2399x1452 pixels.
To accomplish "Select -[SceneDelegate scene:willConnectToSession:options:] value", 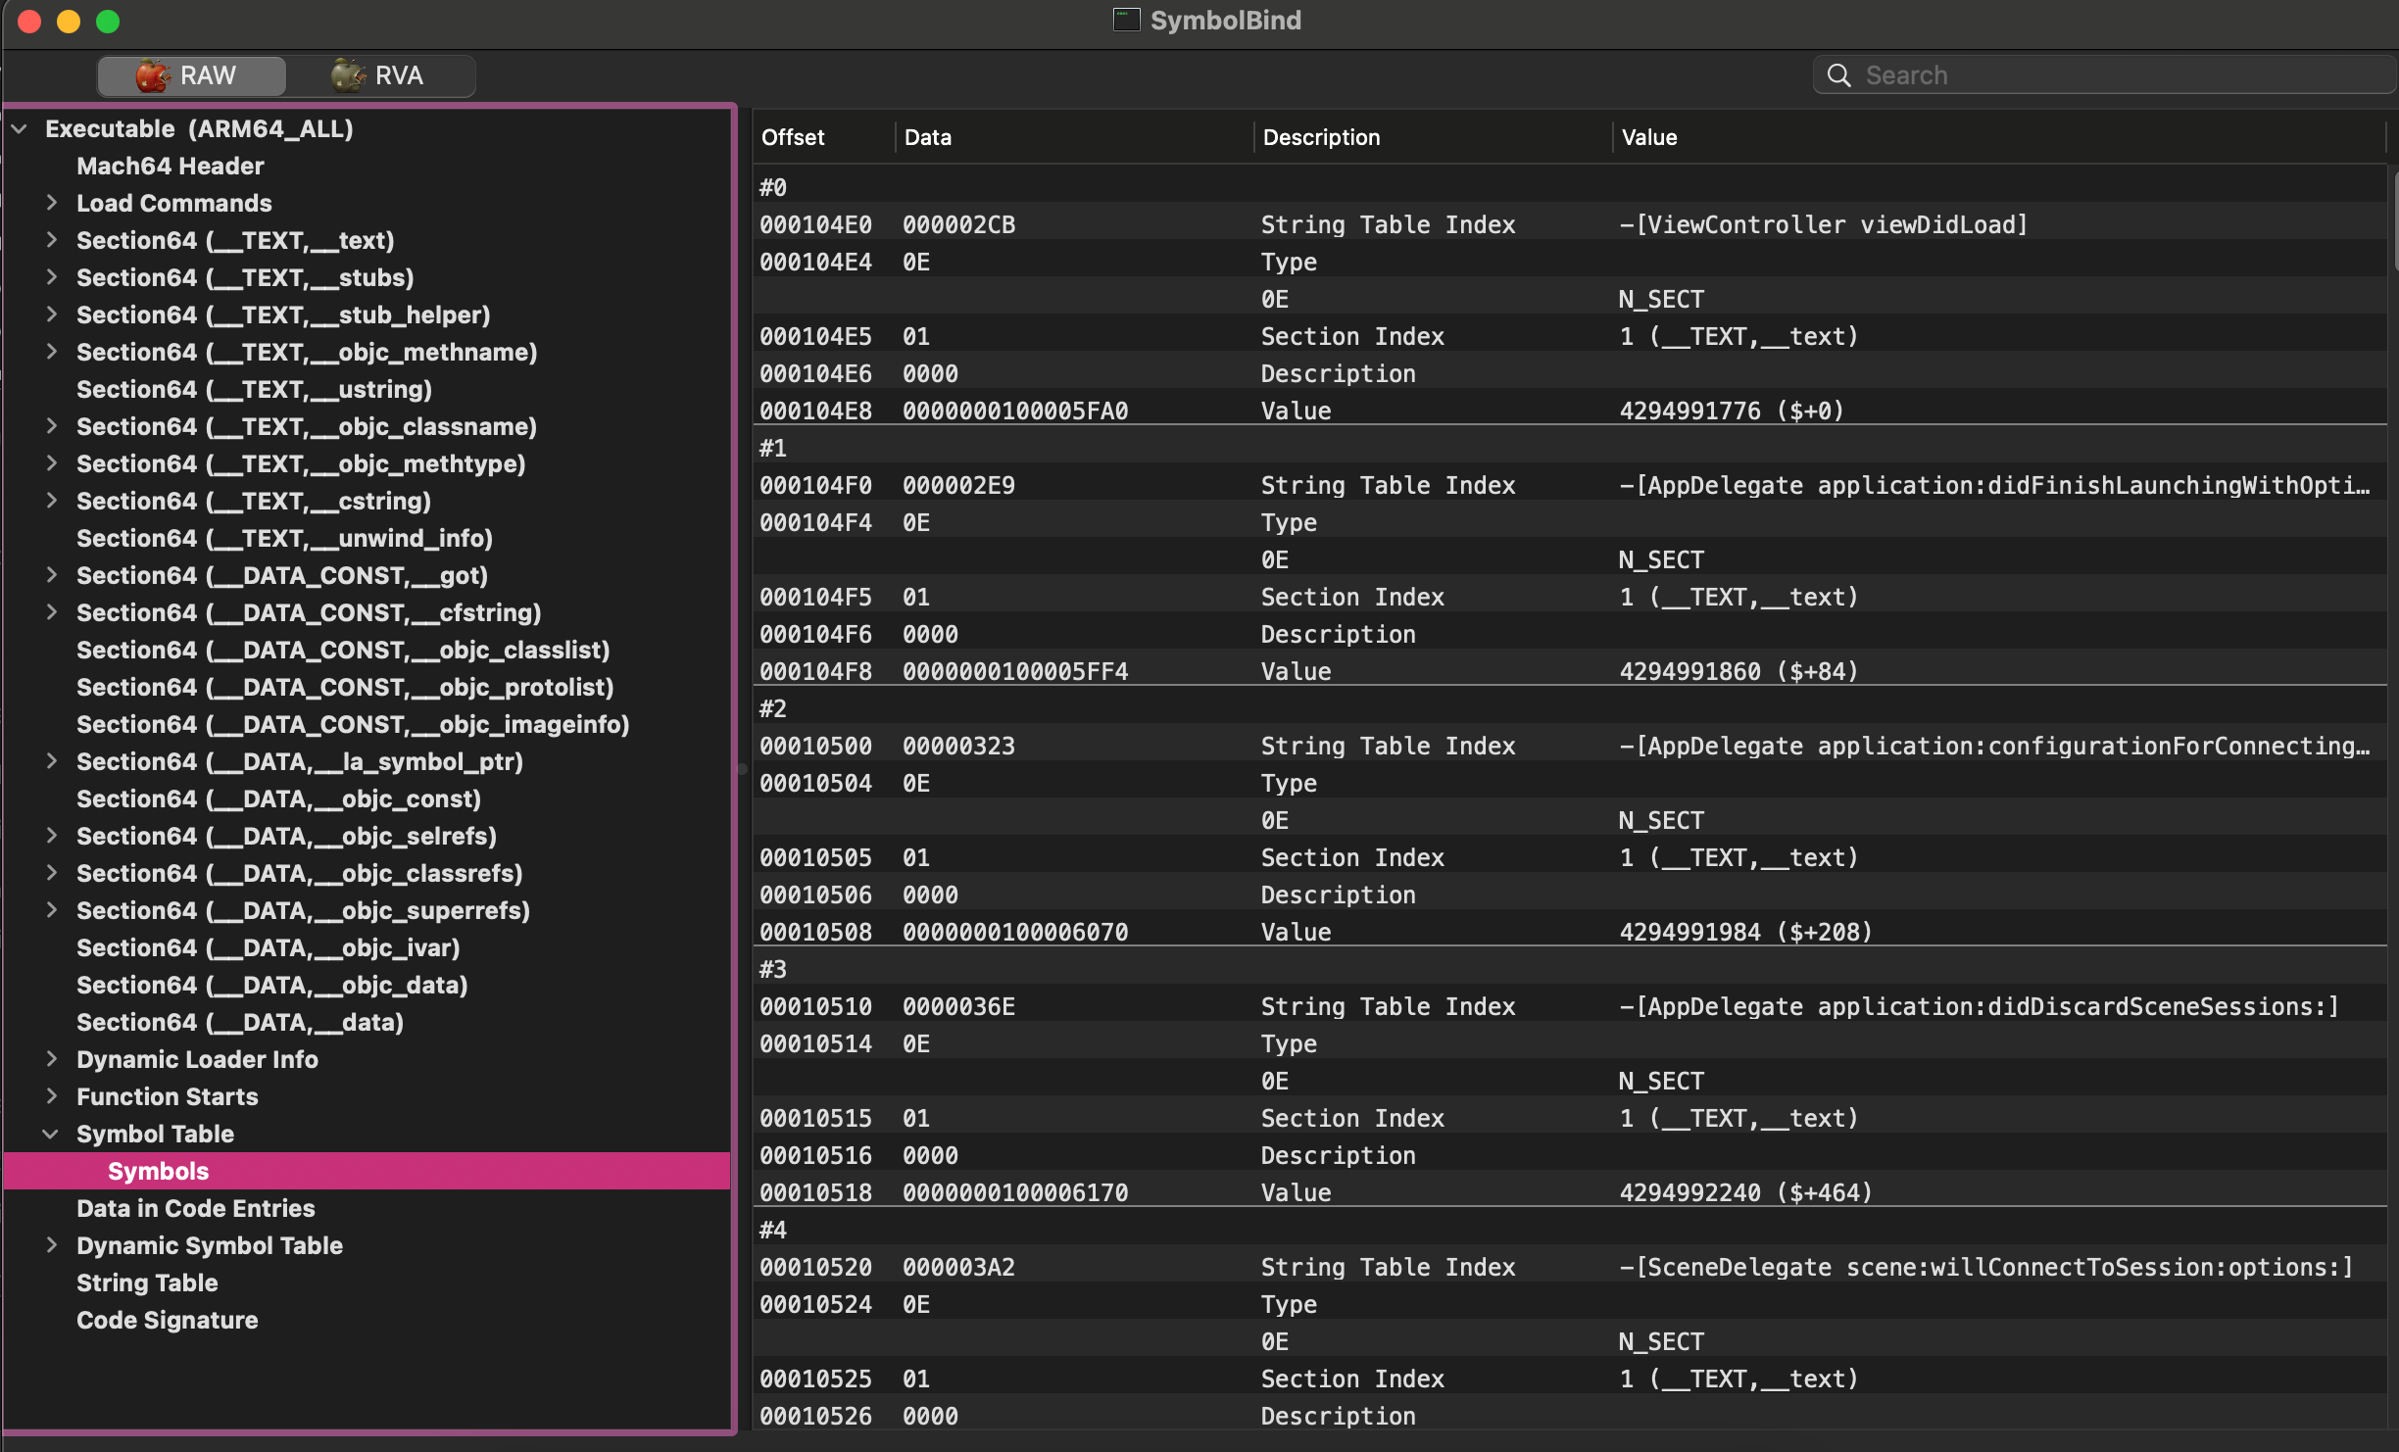I will pos(1985,1267).
